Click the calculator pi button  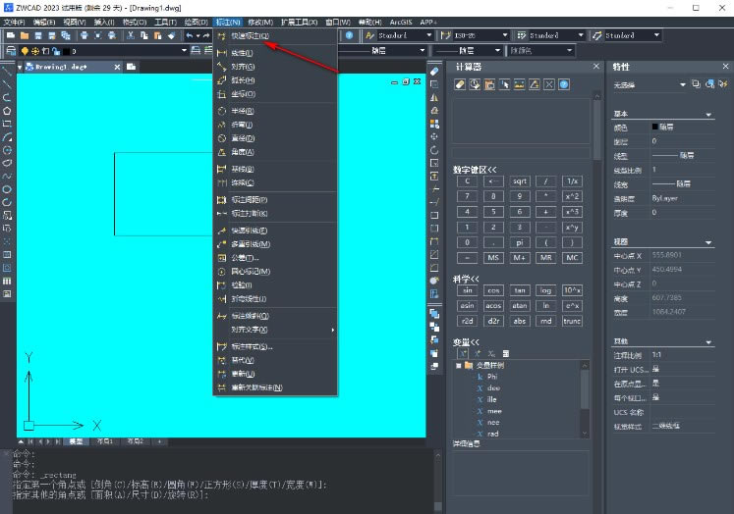[x=520, y=242]
